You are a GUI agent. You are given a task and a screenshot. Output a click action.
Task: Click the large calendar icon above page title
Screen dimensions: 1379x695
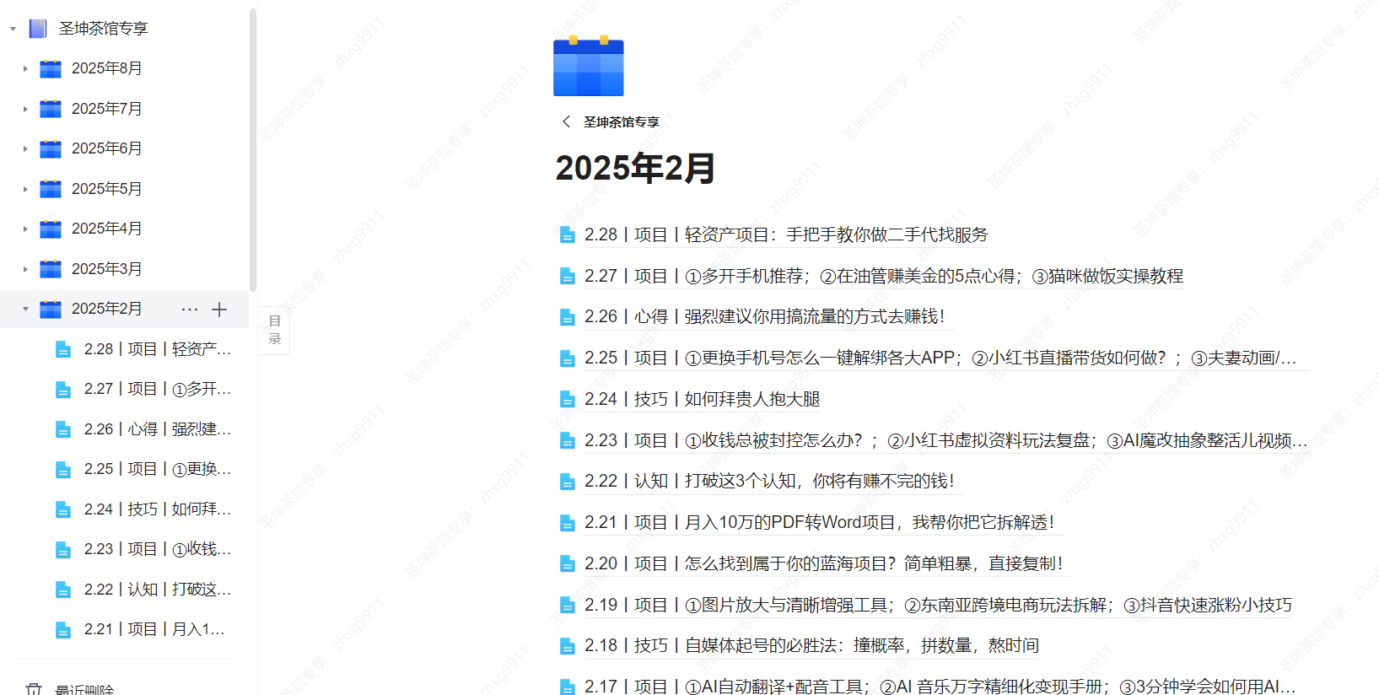click(589, 66)
